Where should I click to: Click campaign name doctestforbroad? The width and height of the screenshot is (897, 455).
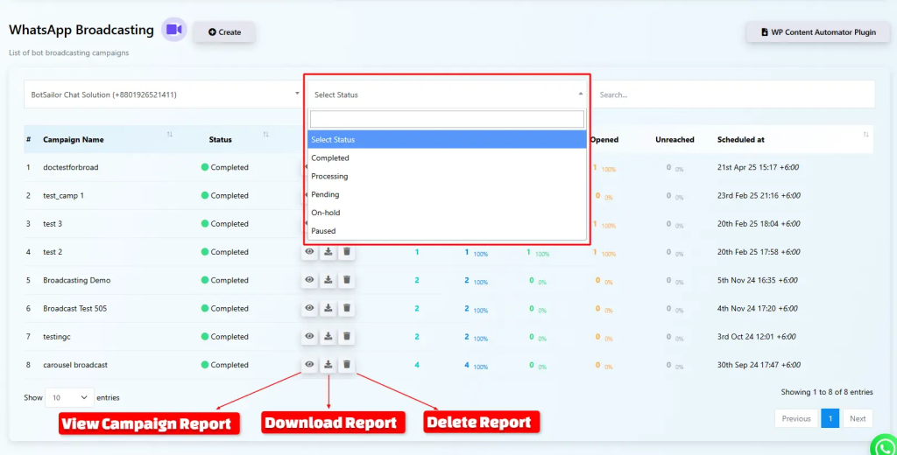[70, 167]
